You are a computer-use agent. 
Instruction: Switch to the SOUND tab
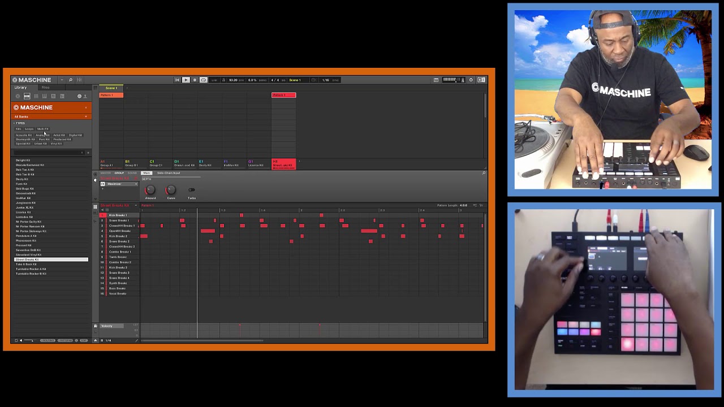click(x=132, y=173)
